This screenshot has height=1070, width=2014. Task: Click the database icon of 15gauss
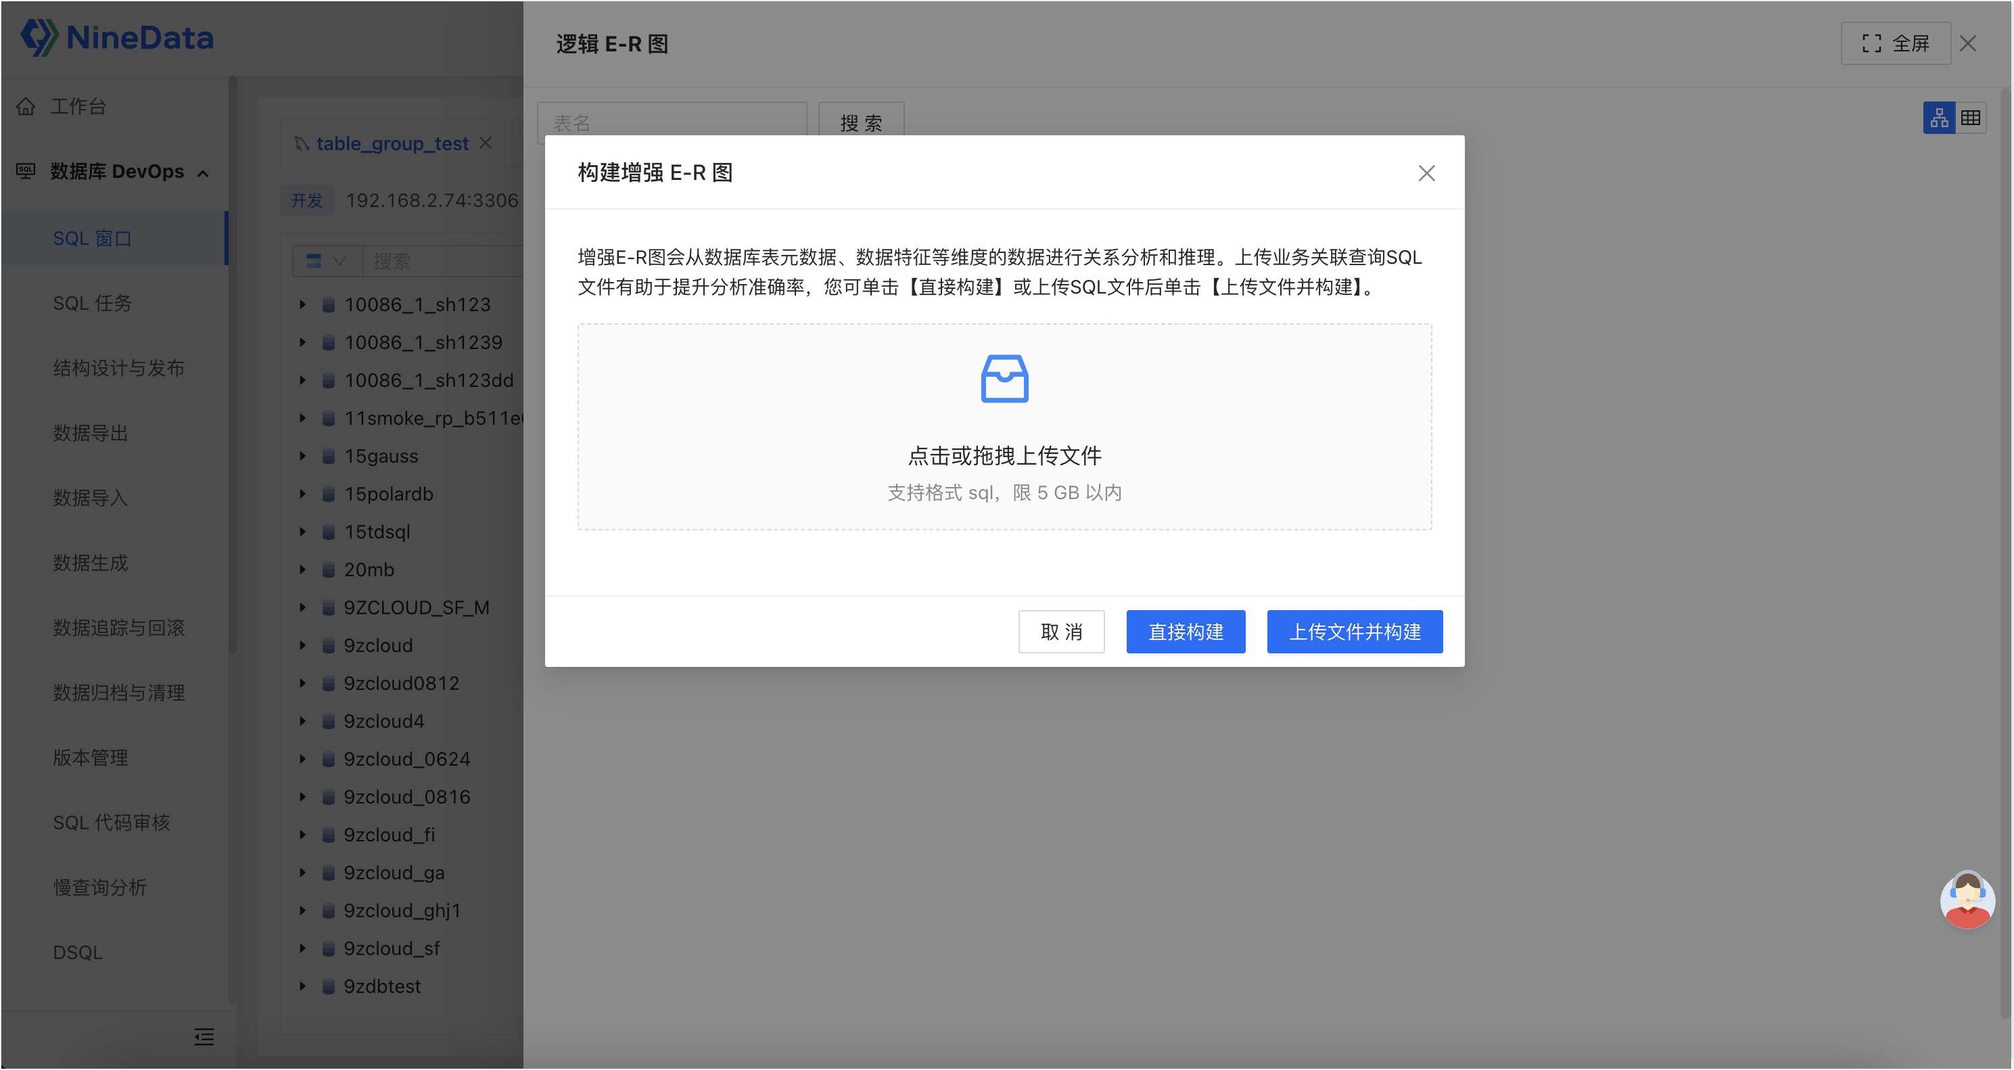click(329, 456)
